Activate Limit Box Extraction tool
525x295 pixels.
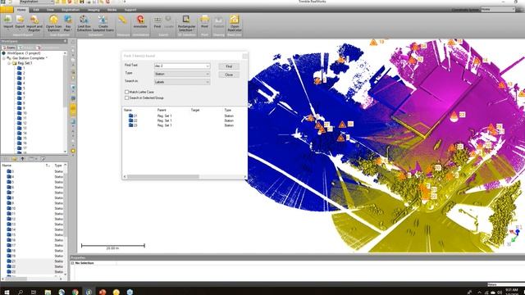84,23
